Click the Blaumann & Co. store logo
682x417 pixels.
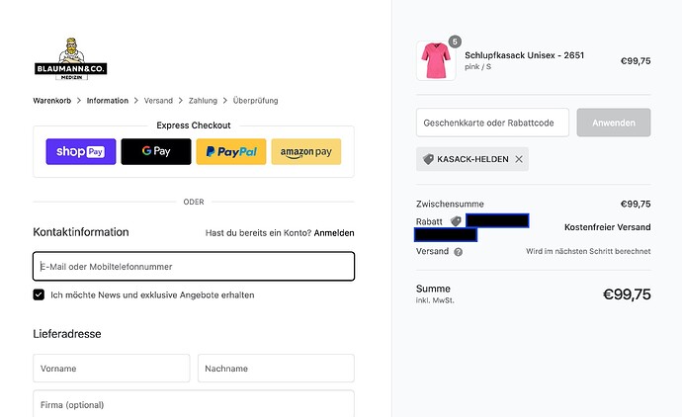tap(70, 58)
